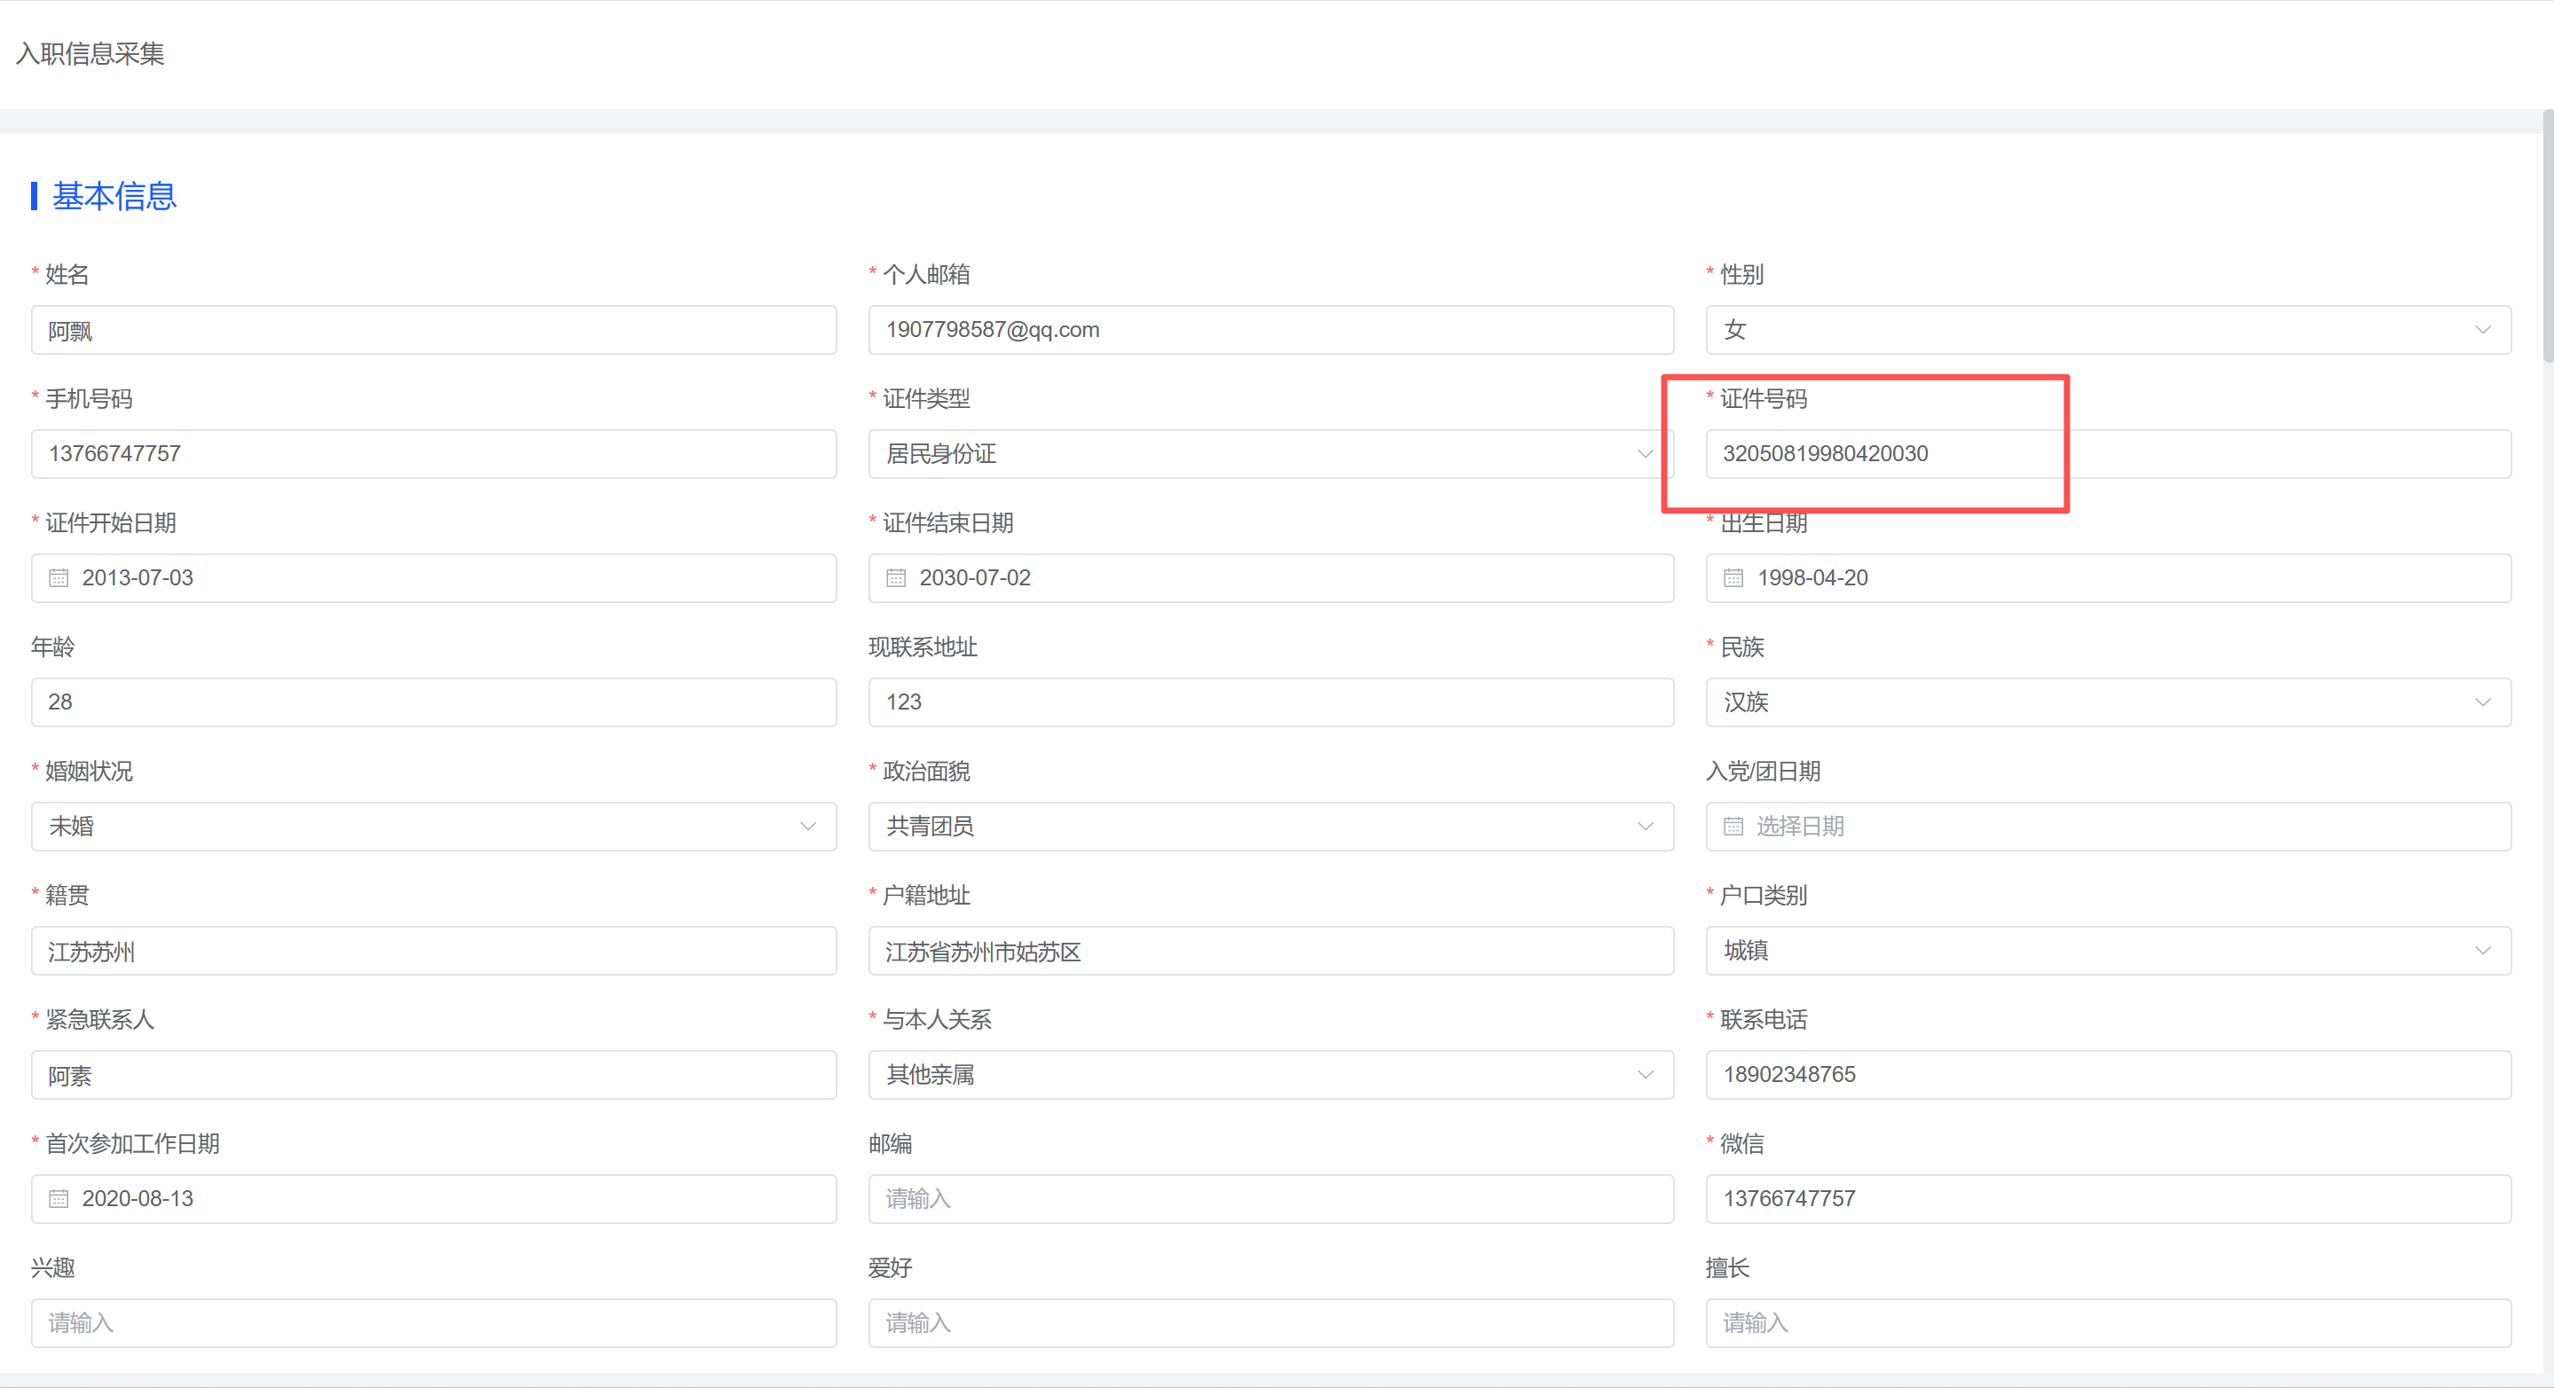The image size is (2554, 1388).
Task: Click calendar icon in 证件开始日期 field
Action: (x=59, y=578)
